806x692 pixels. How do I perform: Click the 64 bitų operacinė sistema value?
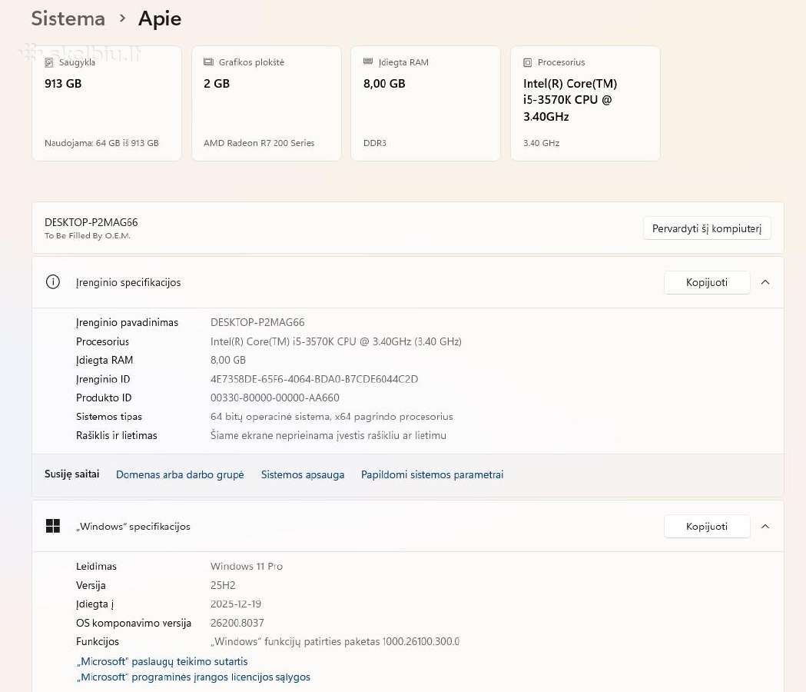click(x=332, y=417)
